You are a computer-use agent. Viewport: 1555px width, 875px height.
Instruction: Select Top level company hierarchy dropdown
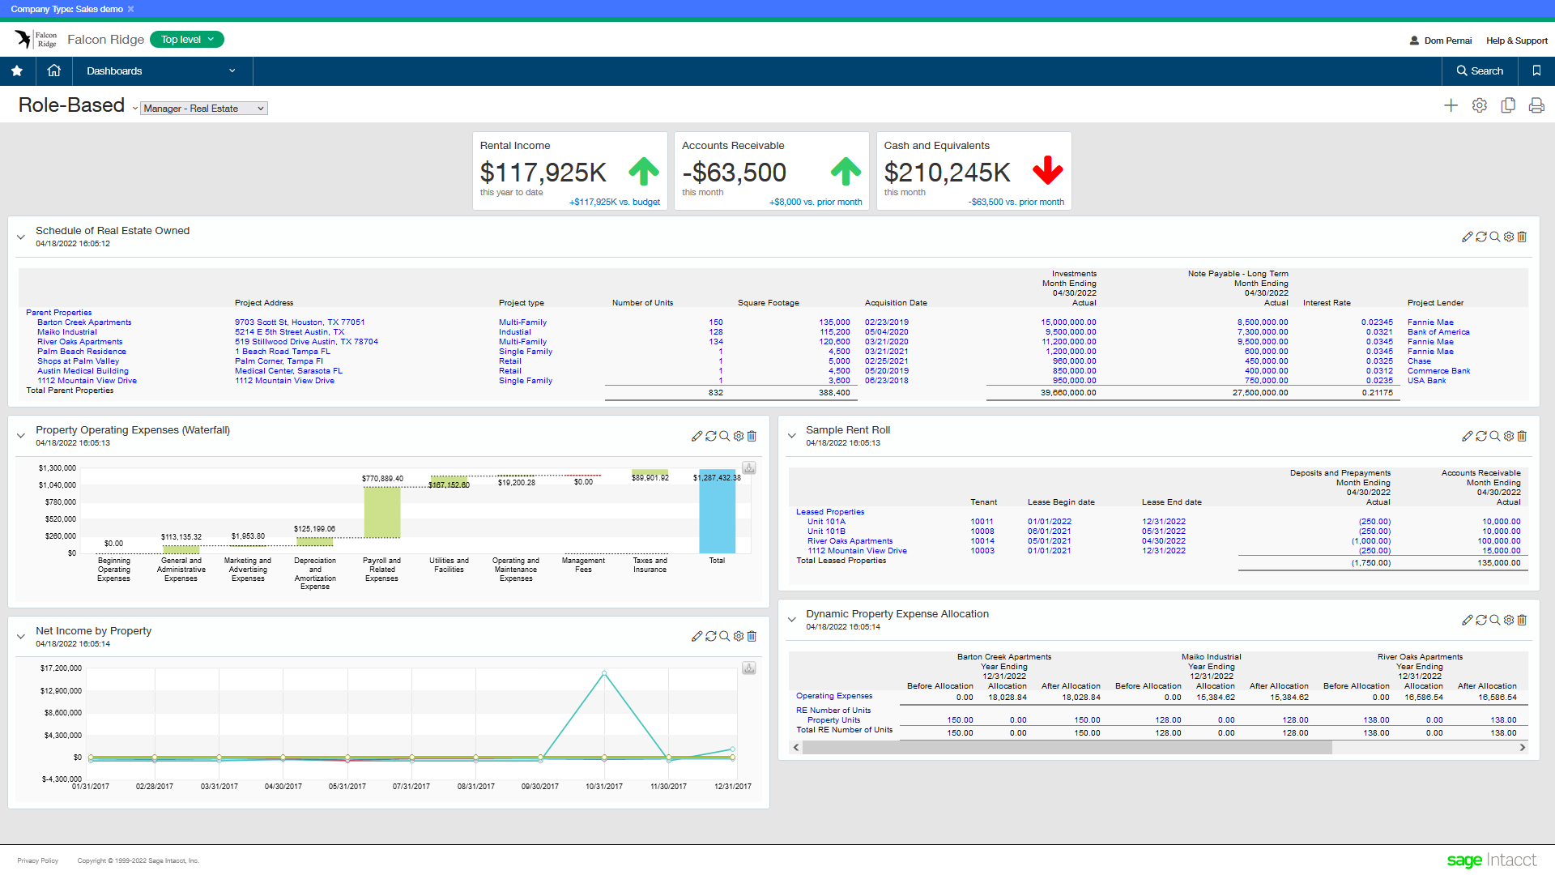pos(187,40)
